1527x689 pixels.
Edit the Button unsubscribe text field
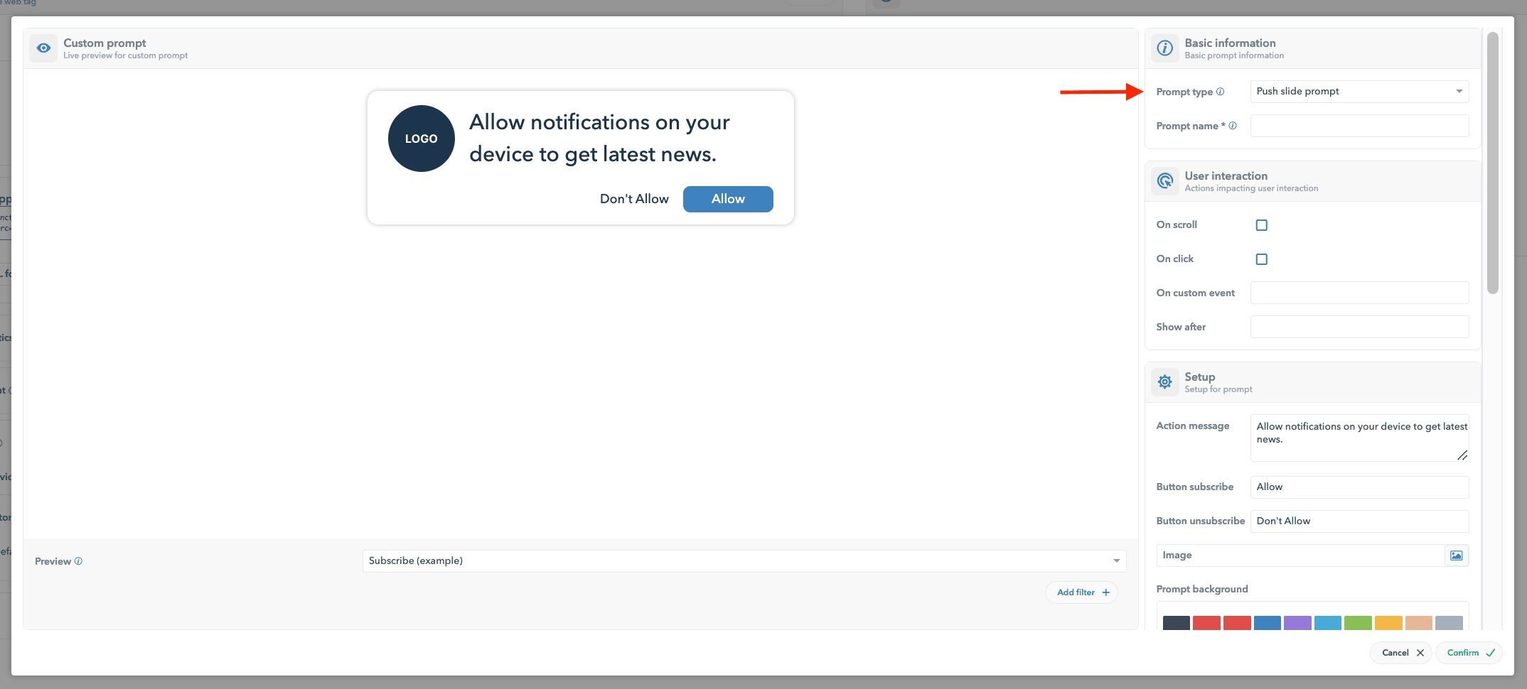coord(1359,521)
